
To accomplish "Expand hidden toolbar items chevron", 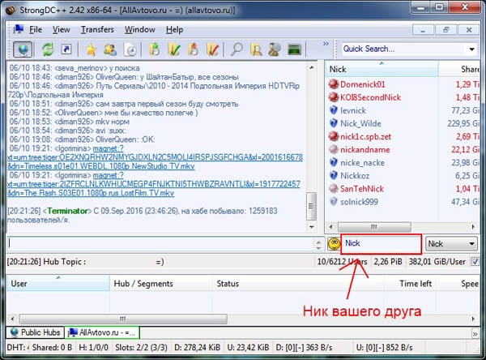I will pyautogui.click(x=327, y=48).
